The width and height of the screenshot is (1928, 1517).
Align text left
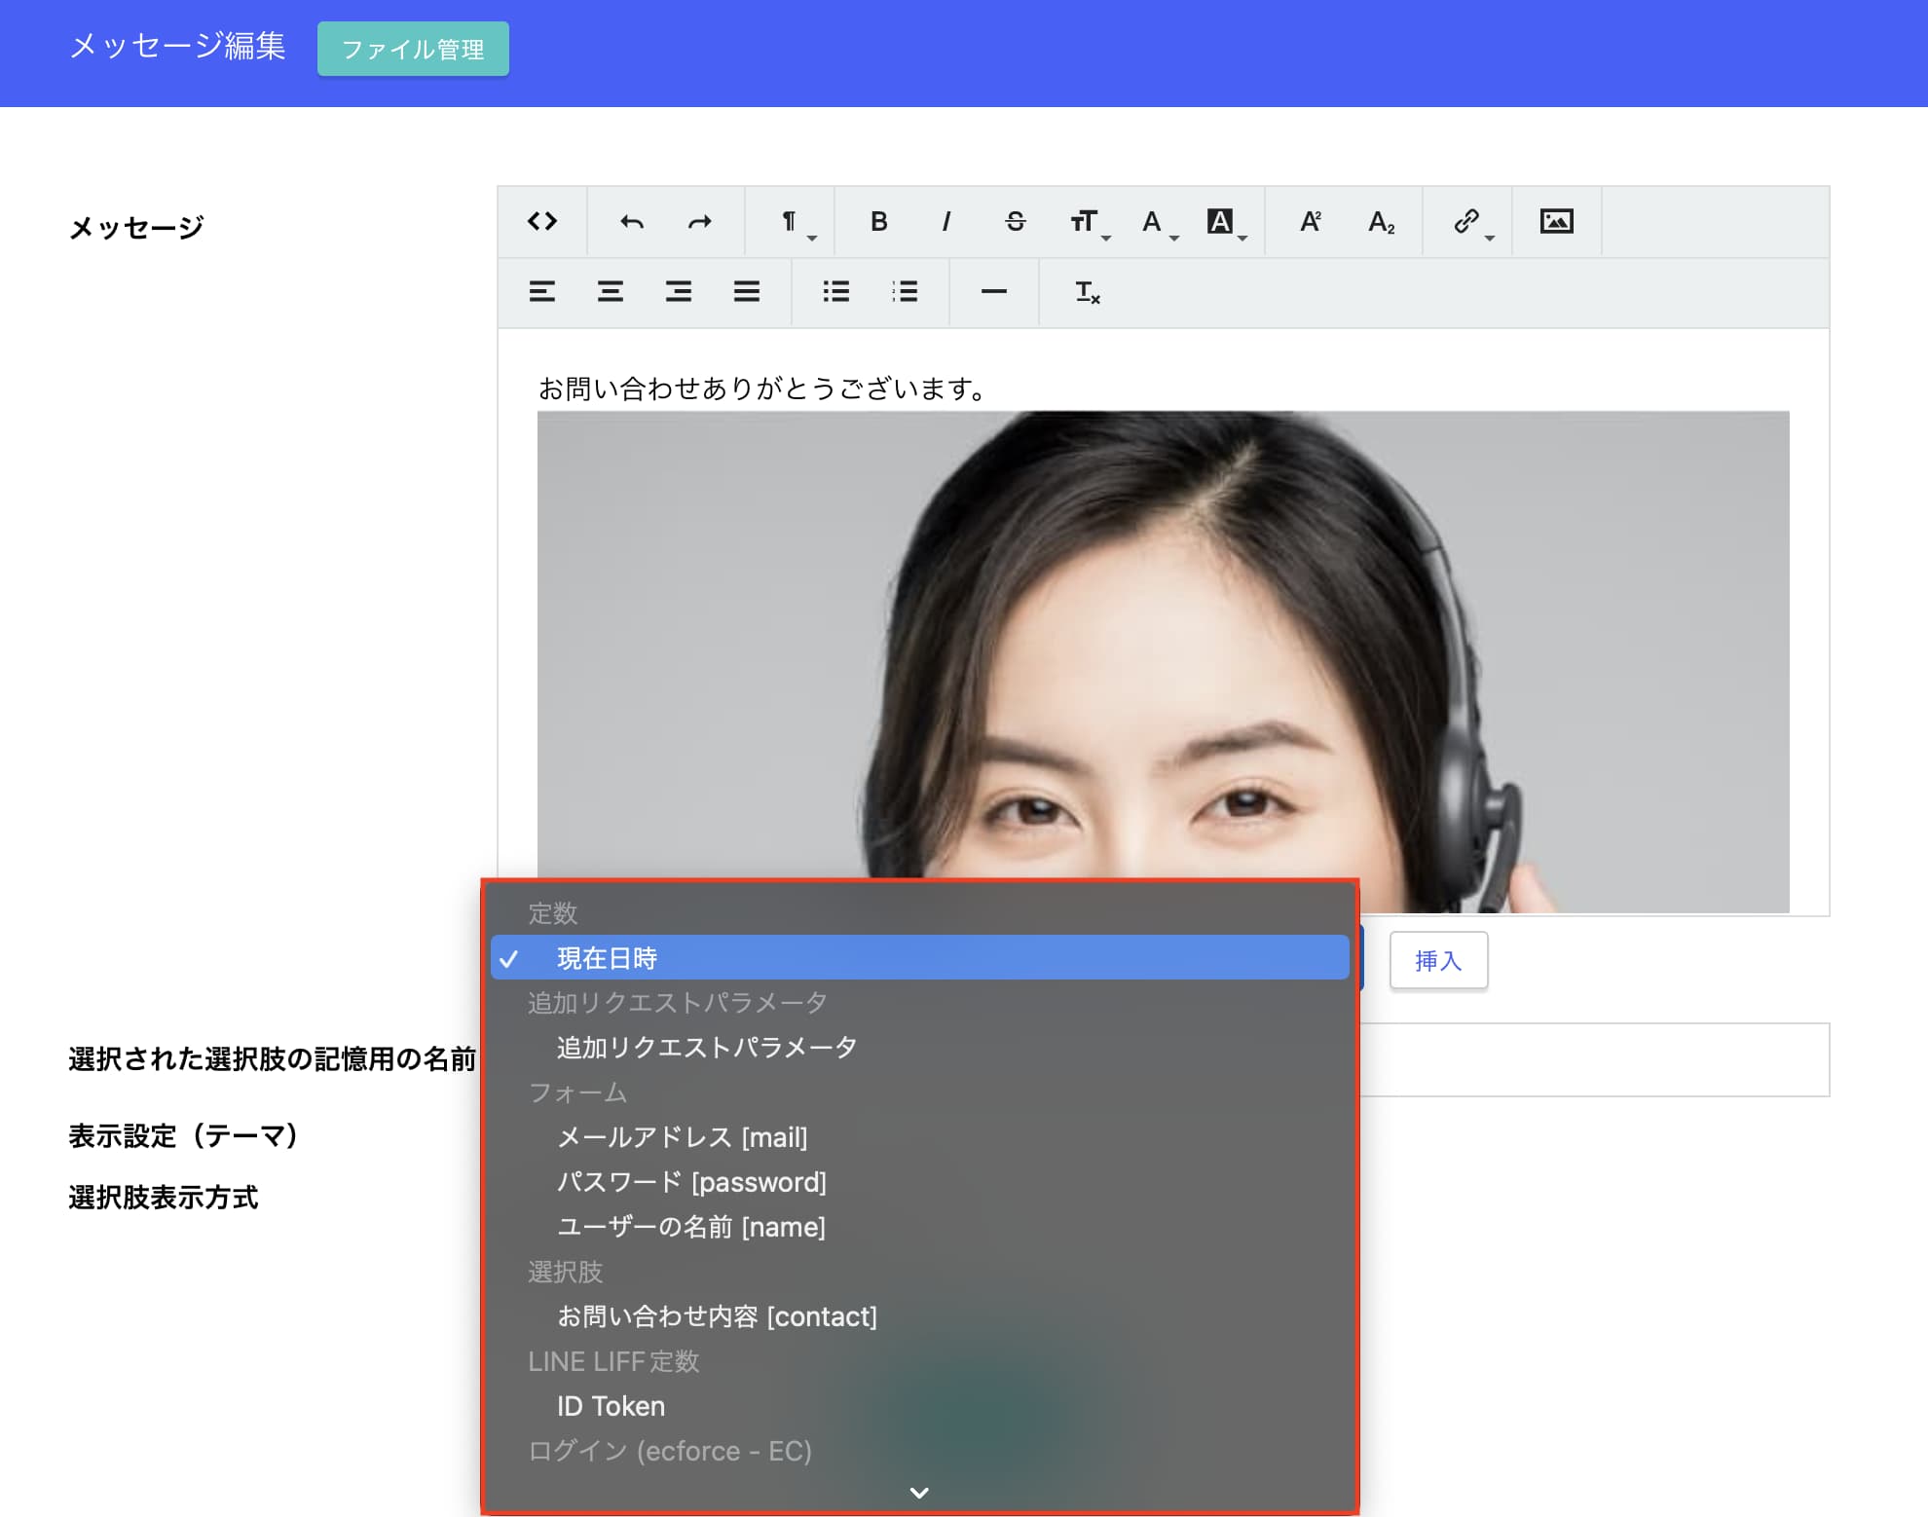pos(542,291)
